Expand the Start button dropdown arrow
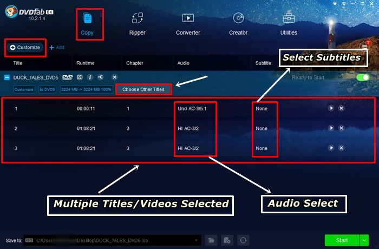 pyautogui.click(x=364, y=240)
